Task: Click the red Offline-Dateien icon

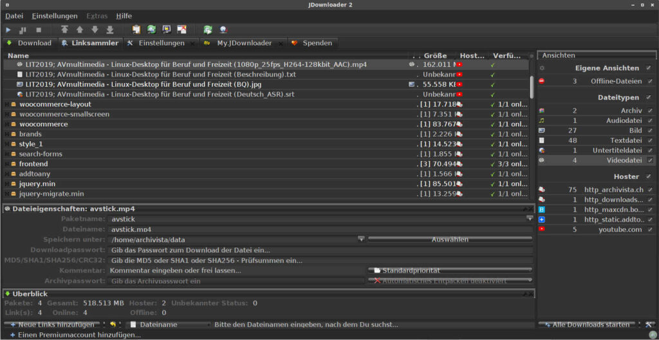Action: click(x=541, y=81)
